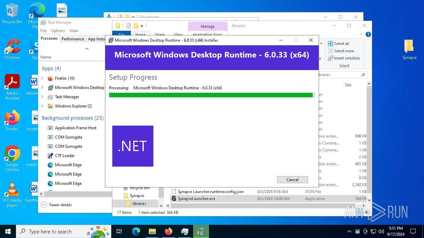This screenshot has height=238, width=424.
Task: Open Adobe Acrobat desktop shortcut
Action: pyautogui.click(x=12, y=87)
